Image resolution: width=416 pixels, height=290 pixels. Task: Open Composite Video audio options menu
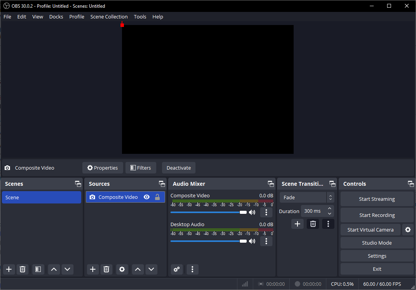266,212
